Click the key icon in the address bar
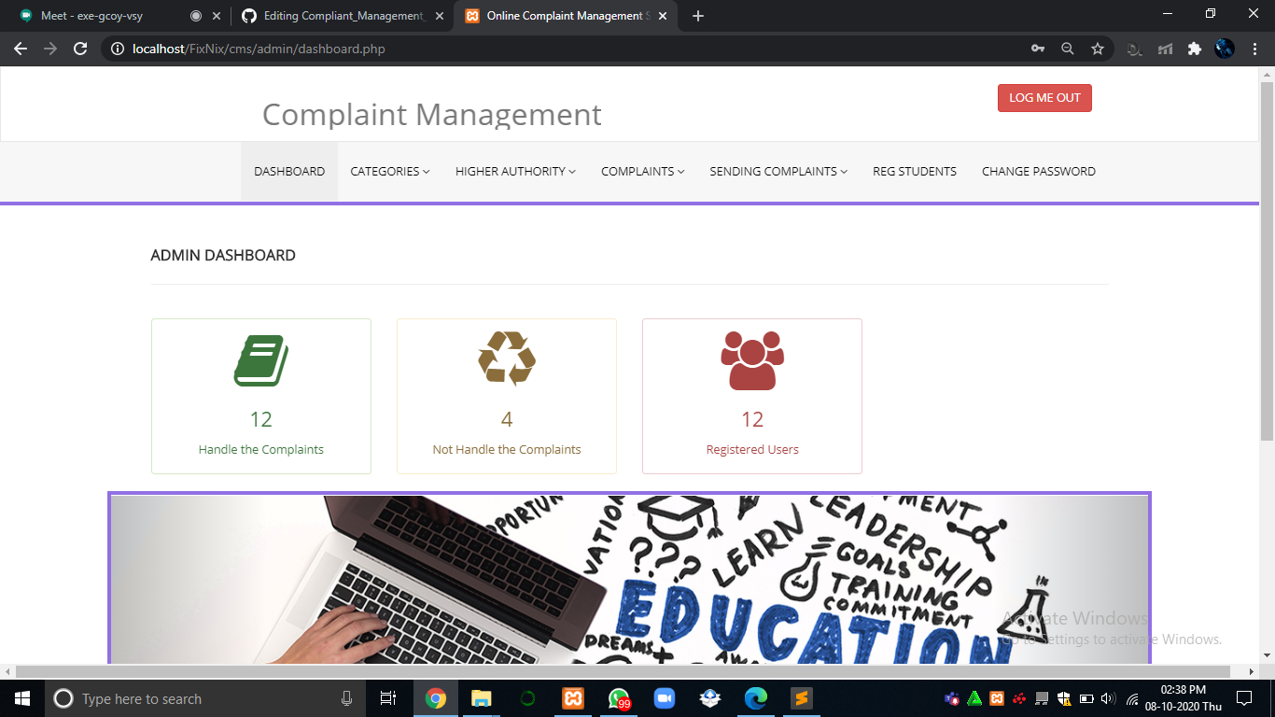 pyautogui.click(x=1037, y=49)
